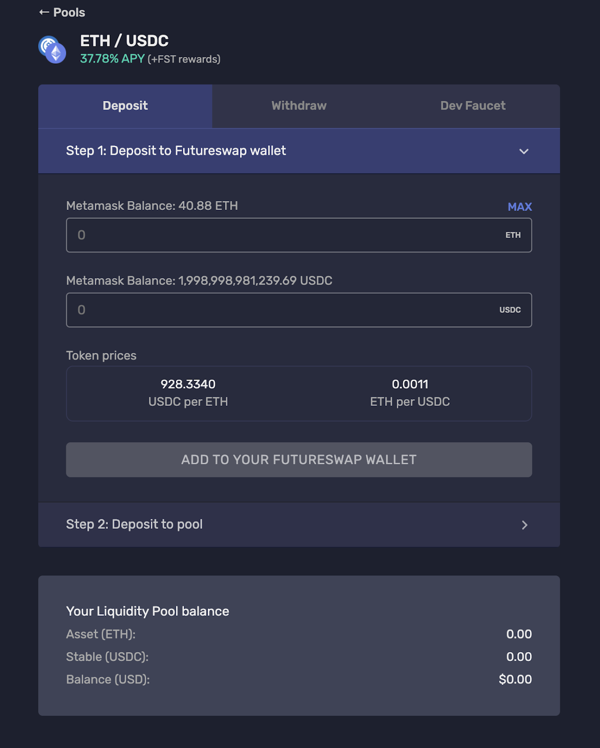The height and width of the screenshot is (748, 600).
Task: Switch to the Withdraw tab
Action: click(x=299, y=106)
